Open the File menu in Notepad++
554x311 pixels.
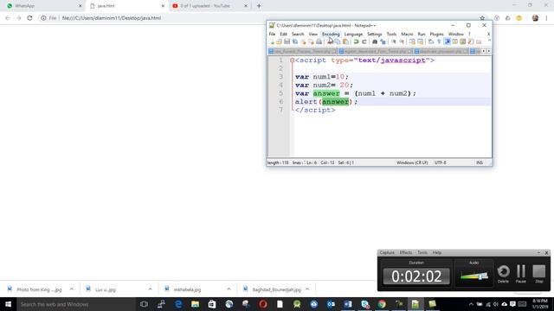pyautogui.click(x=272, y=34)
